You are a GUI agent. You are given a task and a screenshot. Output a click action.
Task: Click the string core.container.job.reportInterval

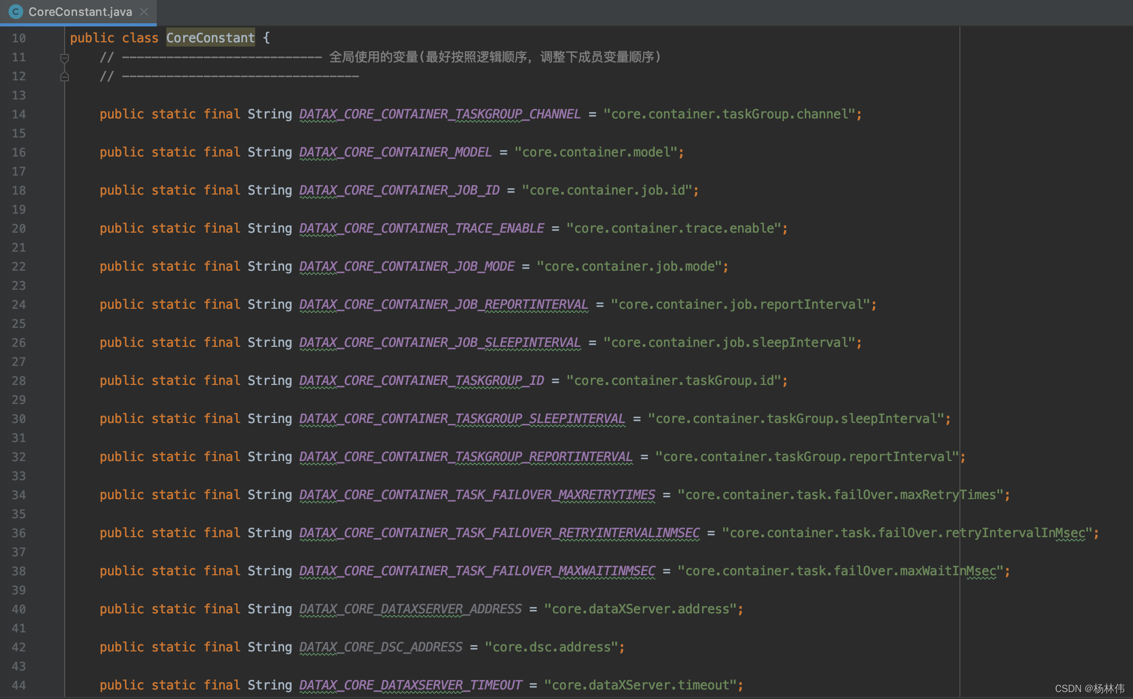741,304
